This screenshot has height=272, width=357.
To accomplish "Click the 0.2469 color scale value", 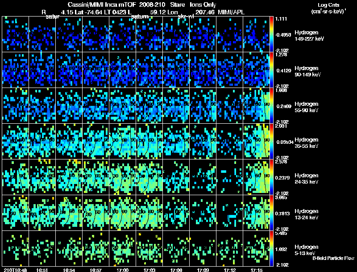I will tap(284, 106).
